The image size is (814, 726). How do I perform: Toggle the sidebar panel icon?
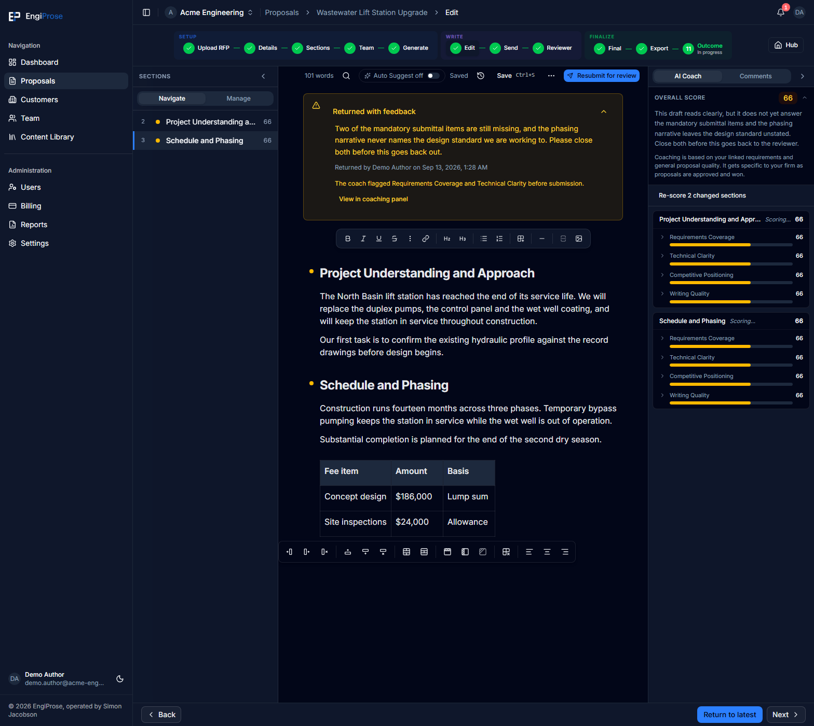coord(146,12)
